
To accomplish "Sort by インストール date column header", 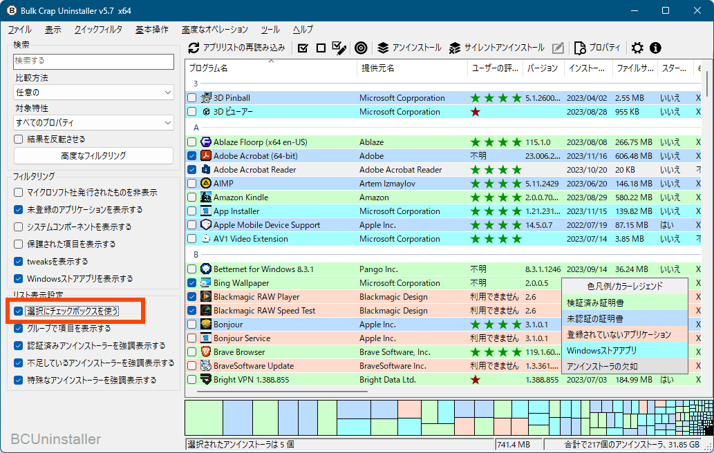I will coord(588,68).
